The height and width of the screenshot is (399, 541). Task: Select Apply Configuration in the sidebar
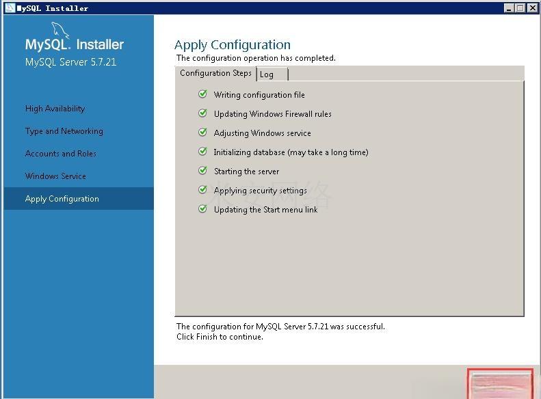click(x=79, y=199)
